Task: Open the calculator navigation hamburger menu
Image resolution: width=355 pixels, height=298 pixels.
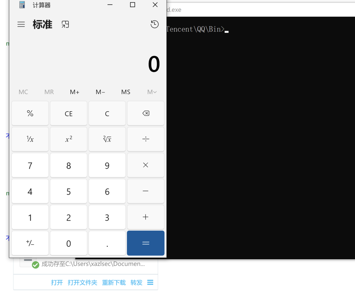Action: (21, 24)
